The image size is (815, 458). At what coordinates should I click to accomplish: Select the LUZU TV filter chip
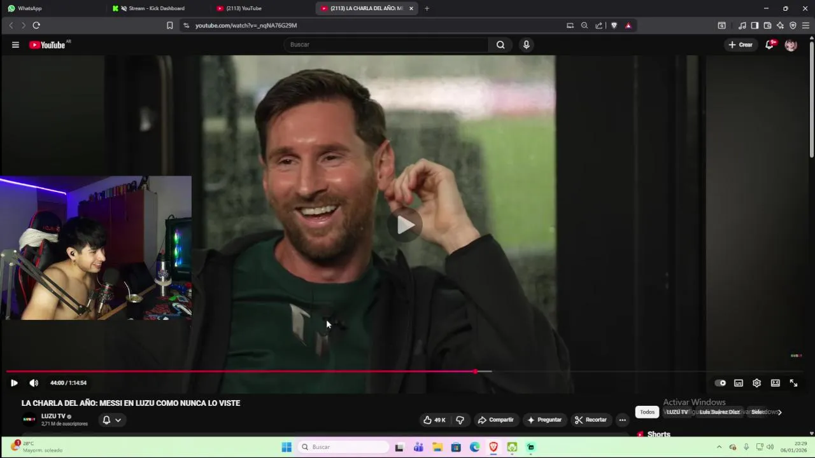[x=677, y=412]
